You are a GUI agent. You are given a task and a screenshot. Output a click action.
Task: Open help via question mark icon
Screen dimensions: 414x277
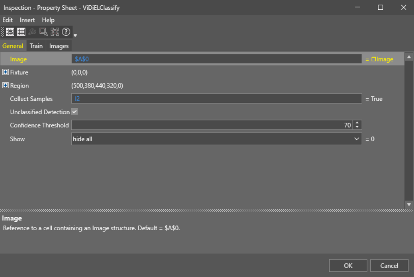66,32
